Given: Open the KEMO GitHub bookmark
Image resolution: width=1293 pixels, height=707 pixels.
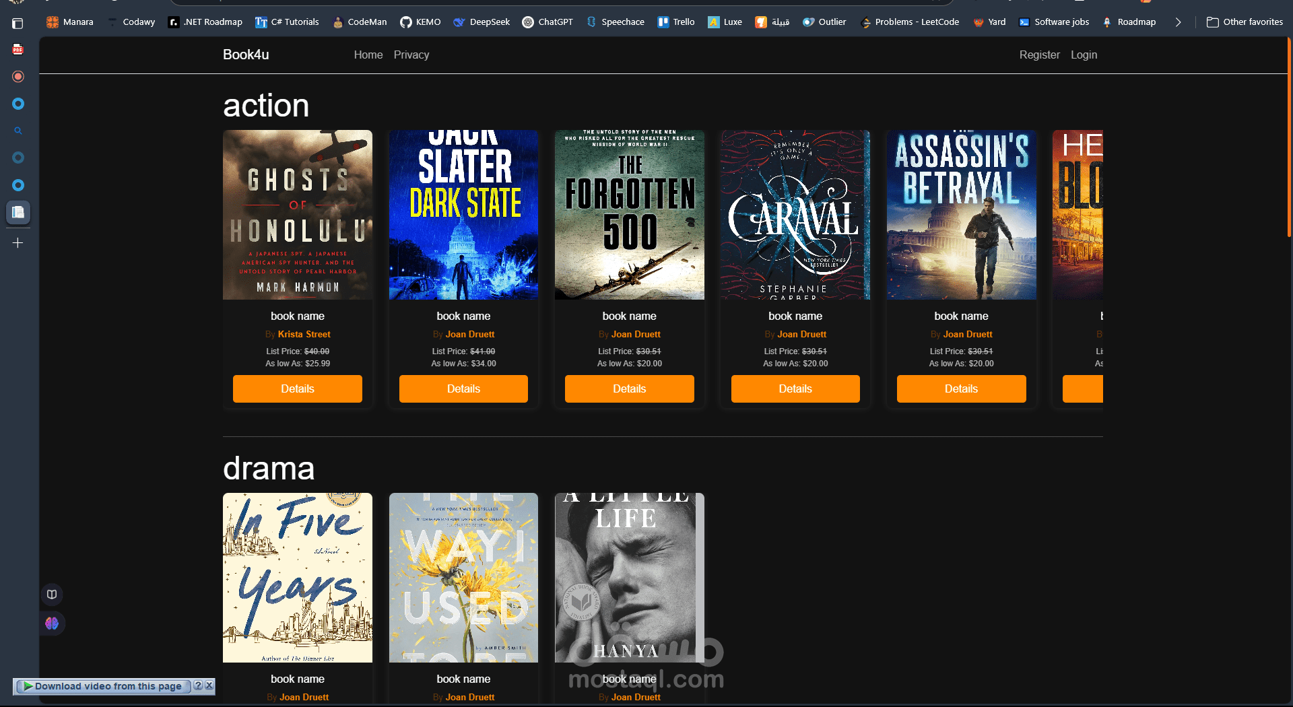Looking at the screenshot, I should pyautogui.click(x=420, y=22).
